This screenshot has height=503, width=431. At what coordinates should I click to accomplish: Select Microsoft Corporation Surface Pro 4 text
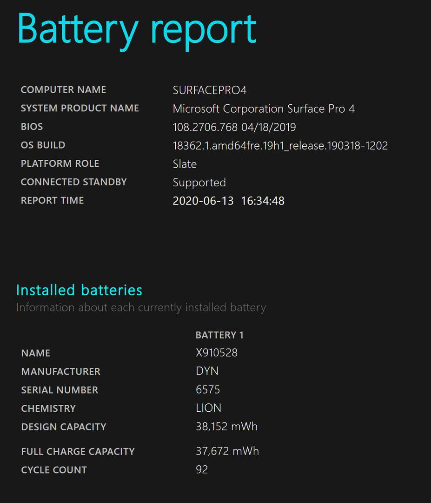[x=264, y=109]
